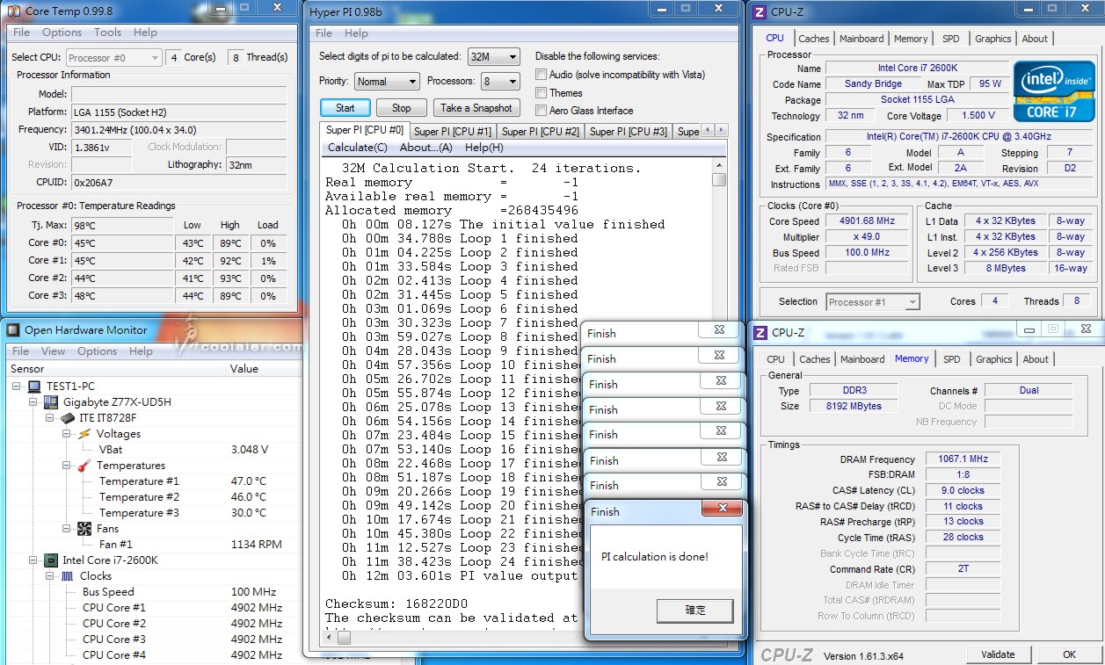This screenshot has width=1105, height=665.
Task: Open the 32M digits of pi dropdown
Action: click(x=493, y=56)
